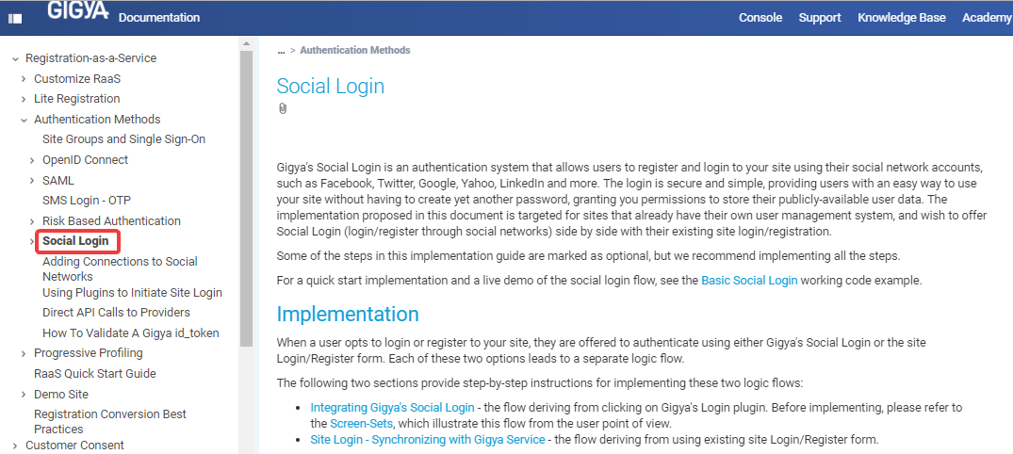This screenshot has height=454, width=1013.
Task: Click Documentation header link
Action: [159, 18]
